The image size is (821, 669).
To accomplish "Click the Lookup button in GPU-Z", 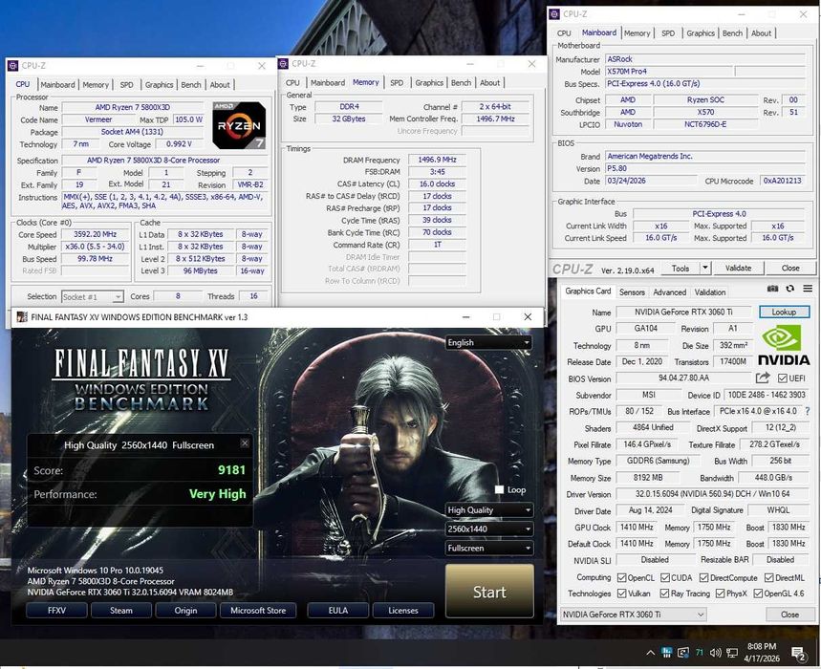I will pos(784,312).
